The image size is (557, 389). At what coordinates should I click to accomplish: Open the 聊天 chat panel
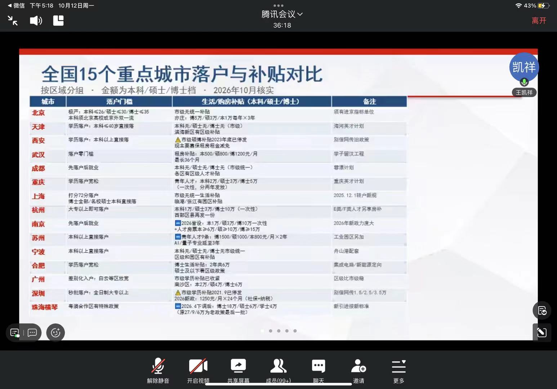[318, 371]
